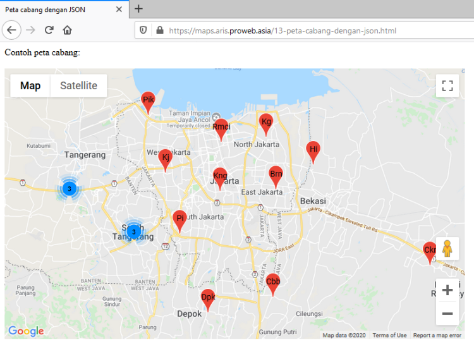This screenshot has width=474, height=347.
Task: Reload the current page
Action: [49, 30]
